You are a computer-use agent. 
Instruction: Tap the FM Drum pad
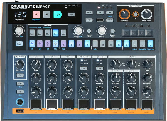pos(147,104)
